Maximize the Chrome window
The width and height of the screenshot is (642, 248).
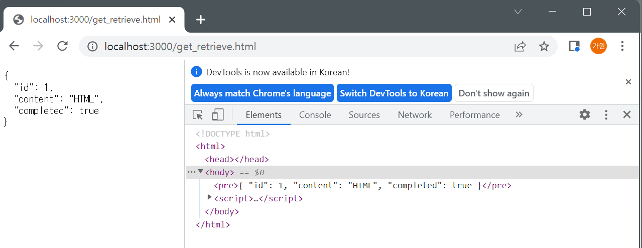587,12
